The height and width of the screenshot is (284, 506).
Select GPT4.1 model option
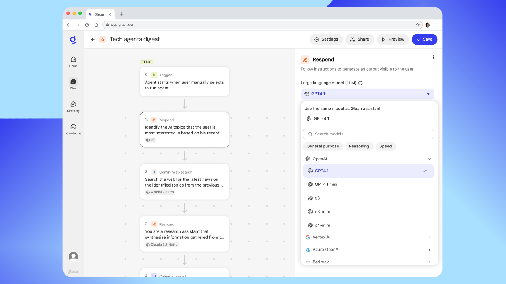pyautogui.click(x=368, y=171)
